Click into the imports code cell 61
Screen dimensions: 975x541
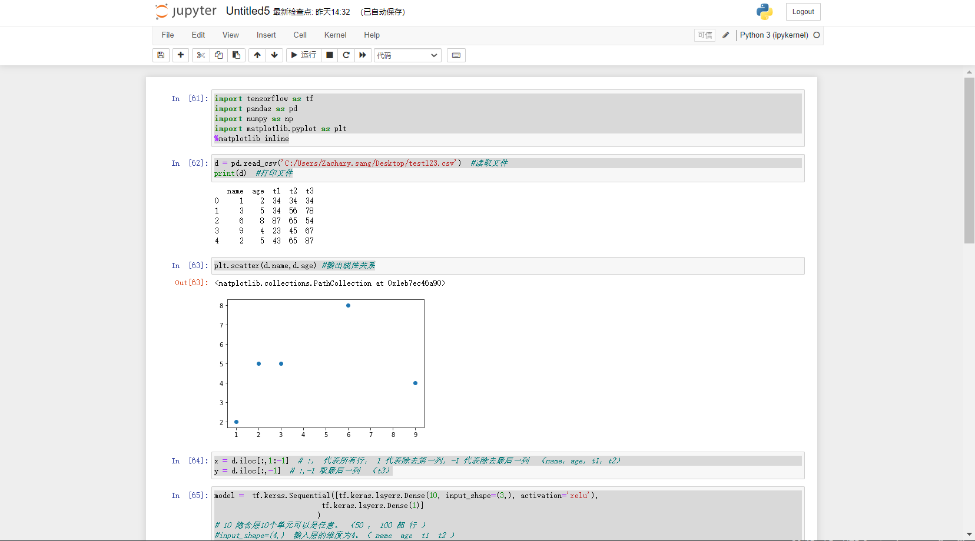pyautogui.click(x=508, y=119)
